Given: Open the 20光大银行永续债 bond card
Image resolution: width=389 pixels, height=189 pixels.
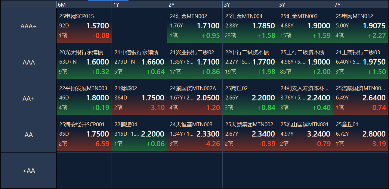Looking at the screenshot, I should tap(84, 62).
